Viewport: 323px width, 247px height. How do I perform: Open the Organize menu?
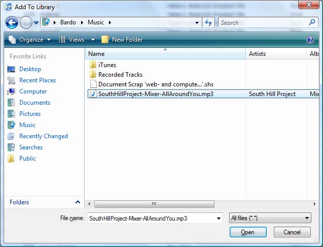(30, 40)
